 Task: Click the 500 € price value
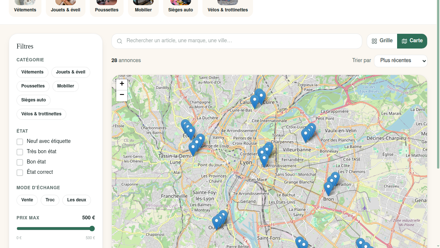[x=88, y=218]
